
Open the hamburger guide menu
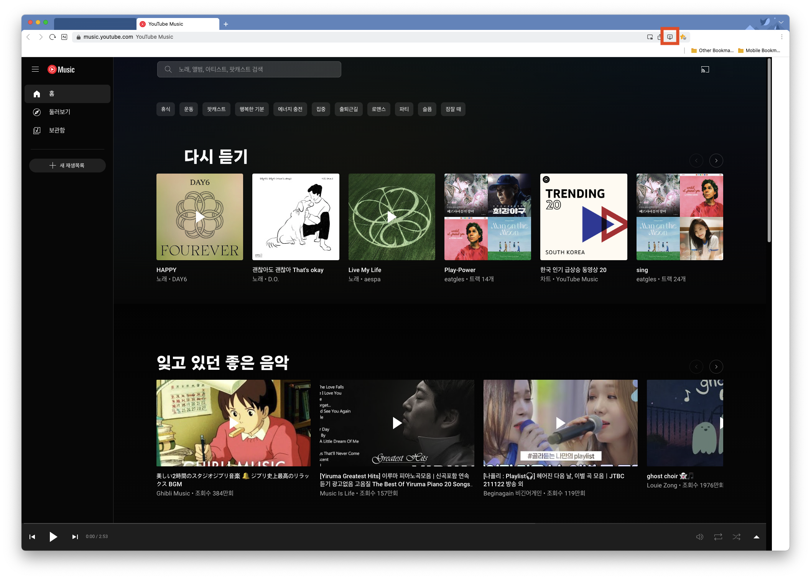(35, 69)
